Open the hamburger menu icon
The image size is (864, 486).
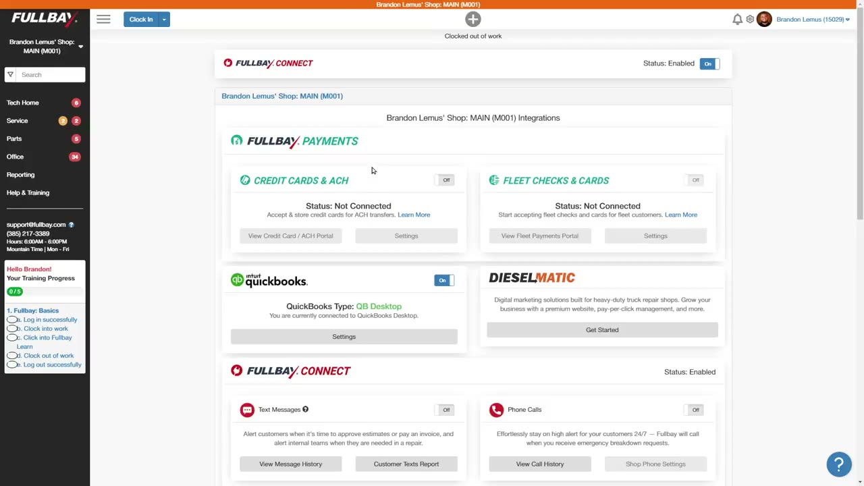click(103, 19)
